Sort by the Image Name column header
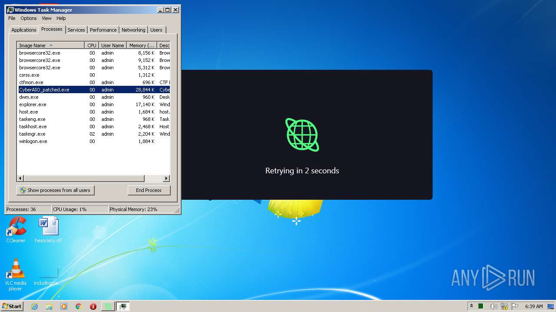Image resolution: width=556 pixels, height=312 pixels. 51,45
